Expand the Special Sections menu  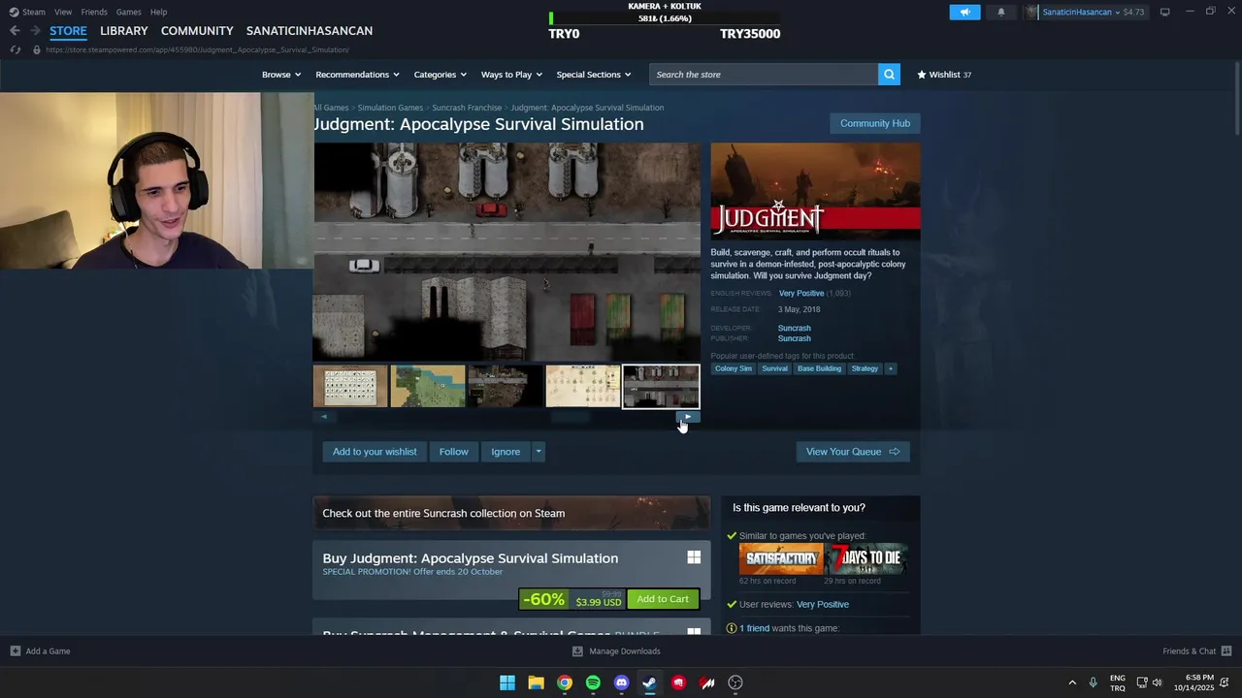point(594,75)
